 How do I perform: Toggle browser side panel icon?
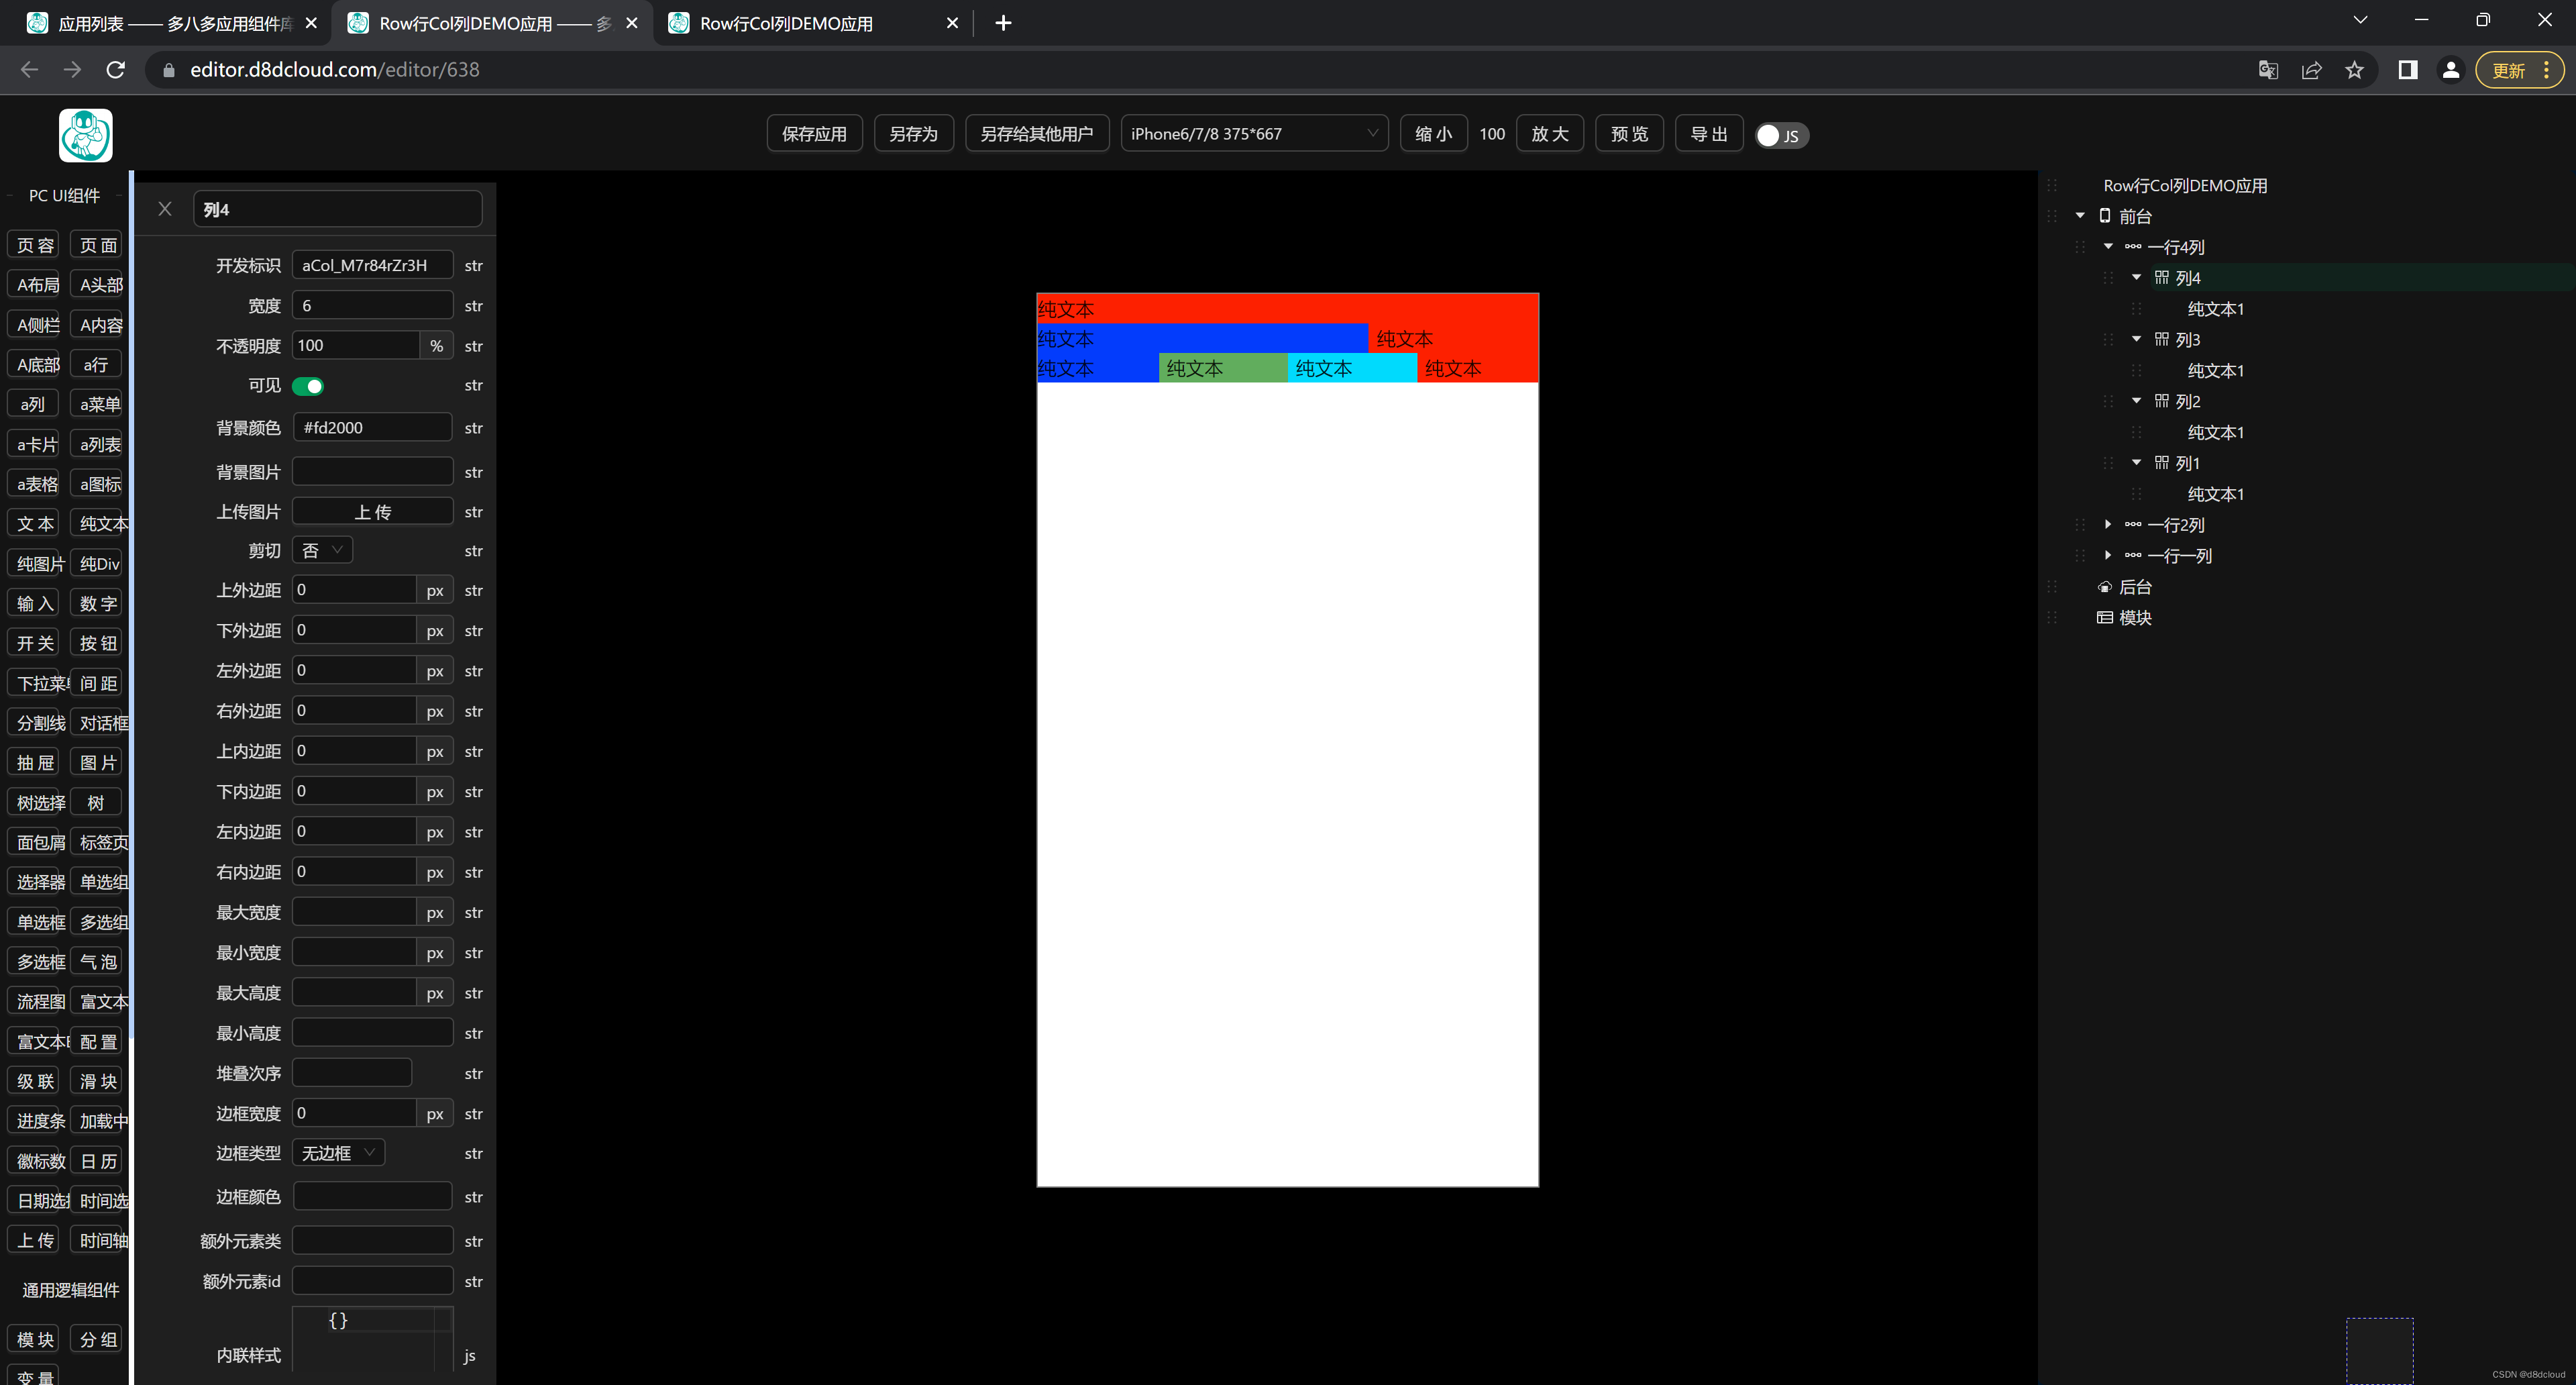[x=2407, y=70]
